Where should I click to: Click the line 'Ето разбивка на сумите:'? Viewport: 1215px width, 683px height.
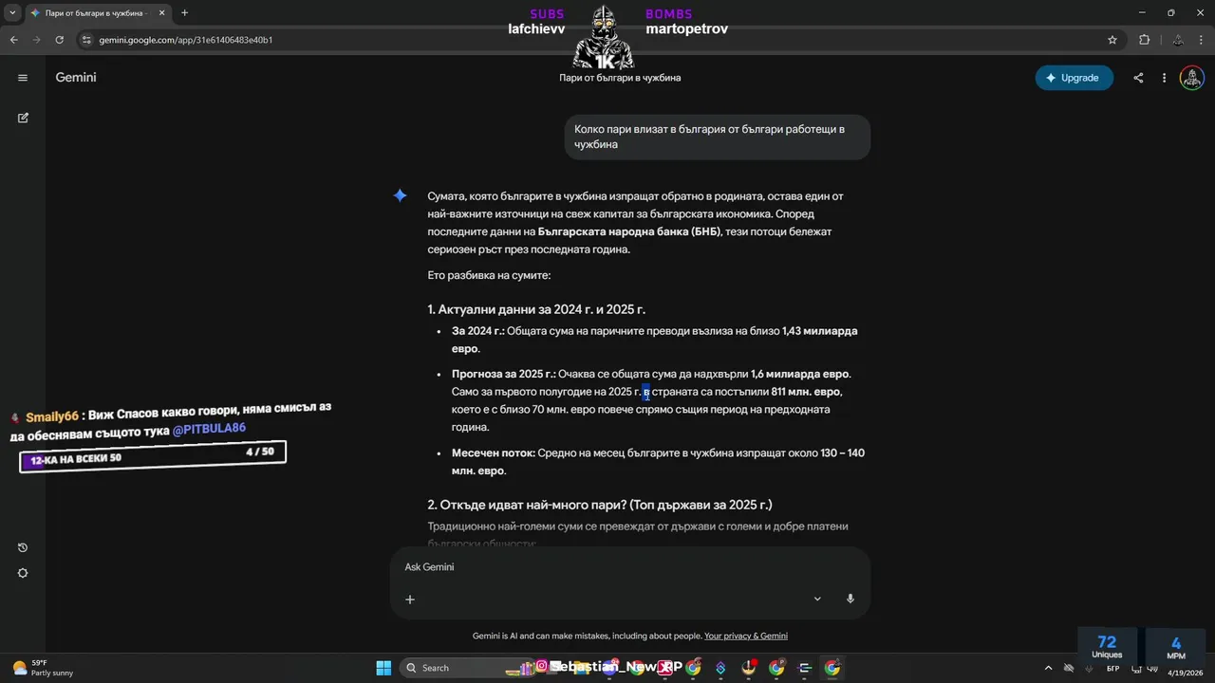coord(489,275)
